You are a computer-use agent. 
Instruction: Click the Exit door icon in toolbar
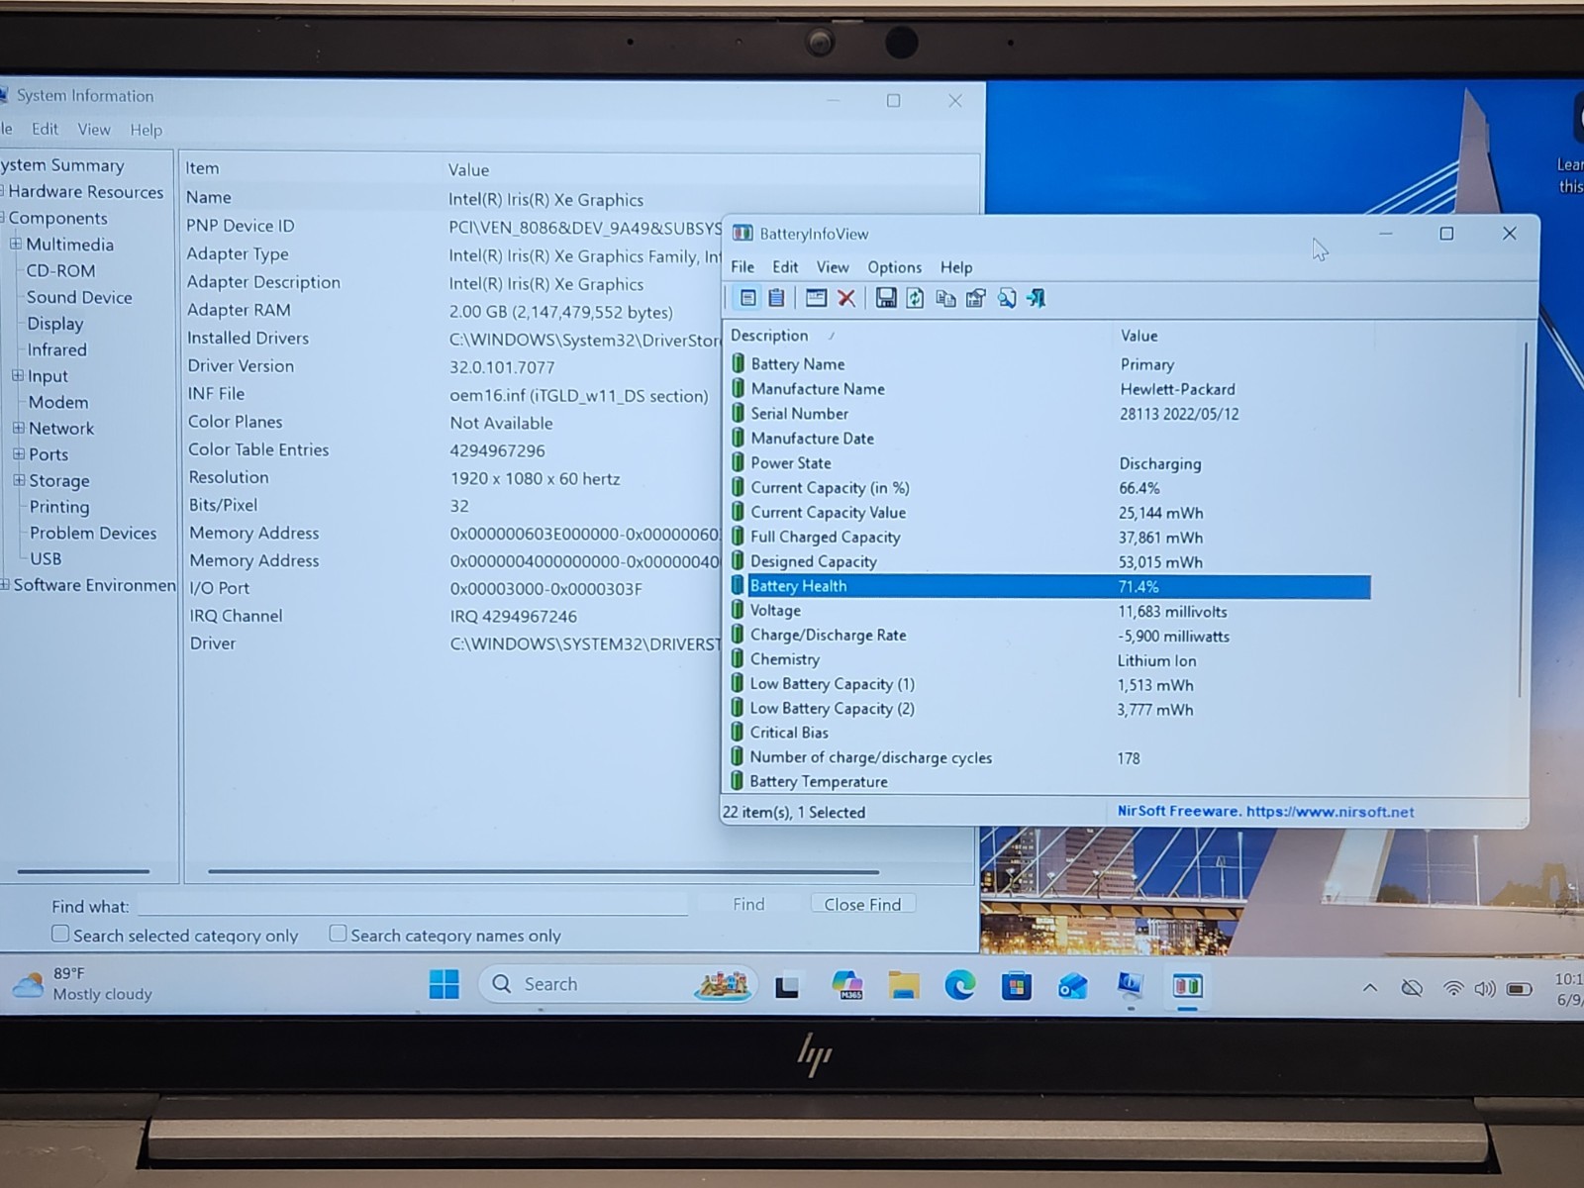click(x=1037, y=298)
